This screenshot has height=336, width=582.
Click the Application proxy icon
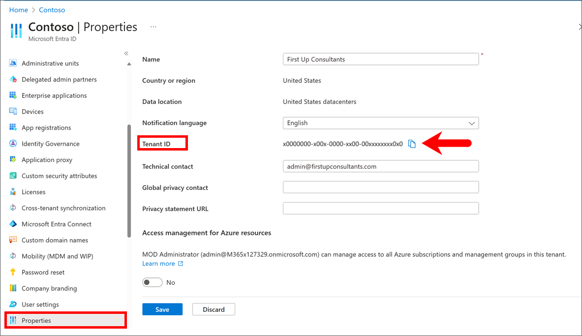(x=13, y=160)
